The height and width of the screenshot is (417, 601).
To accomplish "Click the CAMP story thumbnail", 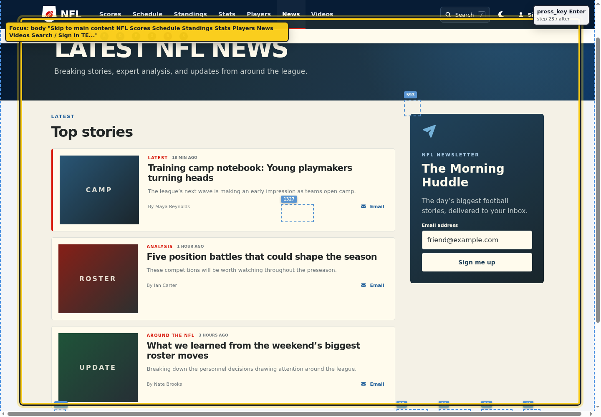I will coord(99,190).
